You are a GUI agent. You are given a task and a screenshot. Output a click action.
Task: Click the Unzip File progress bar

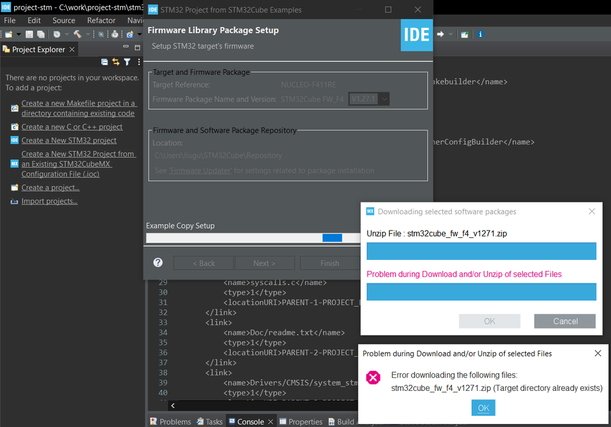click(x=481, y=251)
